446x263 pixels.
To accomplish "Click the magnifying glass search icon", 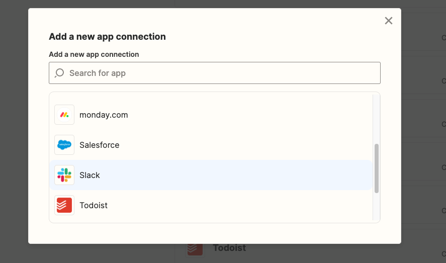I will [x=59, y=73].
